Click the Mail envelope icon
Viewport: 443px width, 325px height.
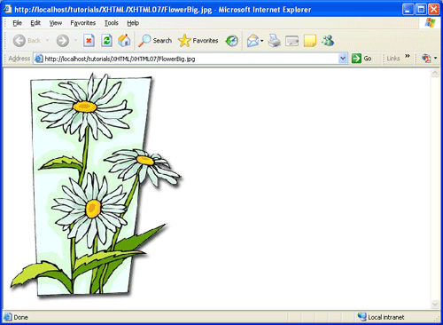point(253,41)
